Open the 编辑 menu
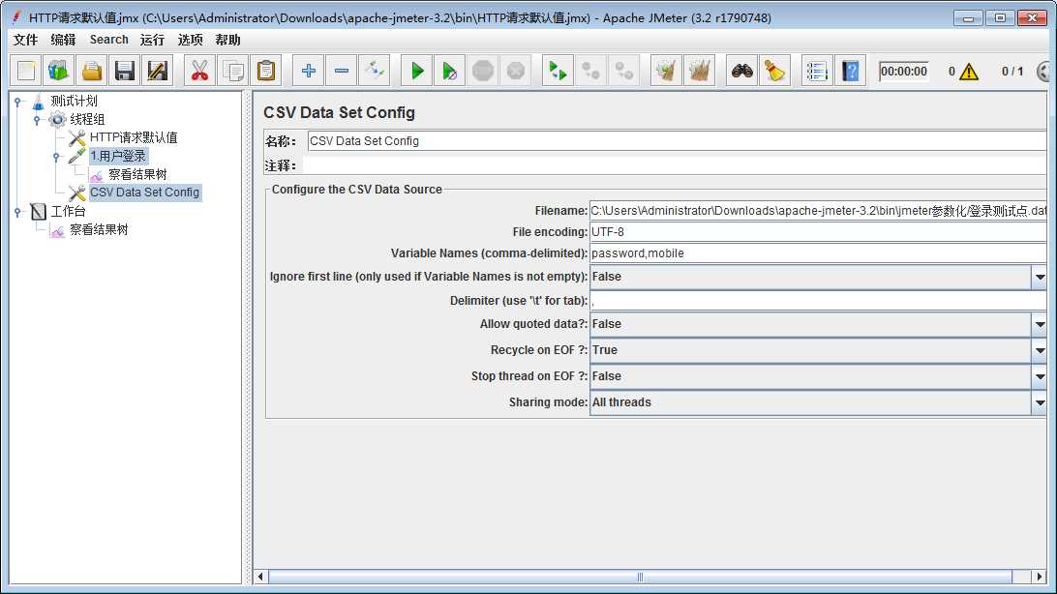The height and width of the screenshot is (594, 1057). (63, 40)
